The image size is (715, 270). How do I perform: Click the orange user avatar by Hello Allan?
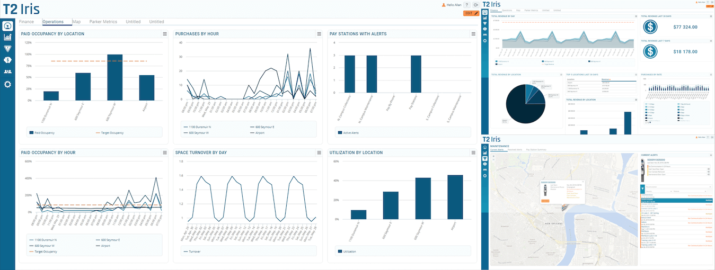point(444,5)
